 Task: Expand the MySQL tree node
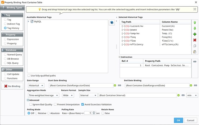[29, 21]
